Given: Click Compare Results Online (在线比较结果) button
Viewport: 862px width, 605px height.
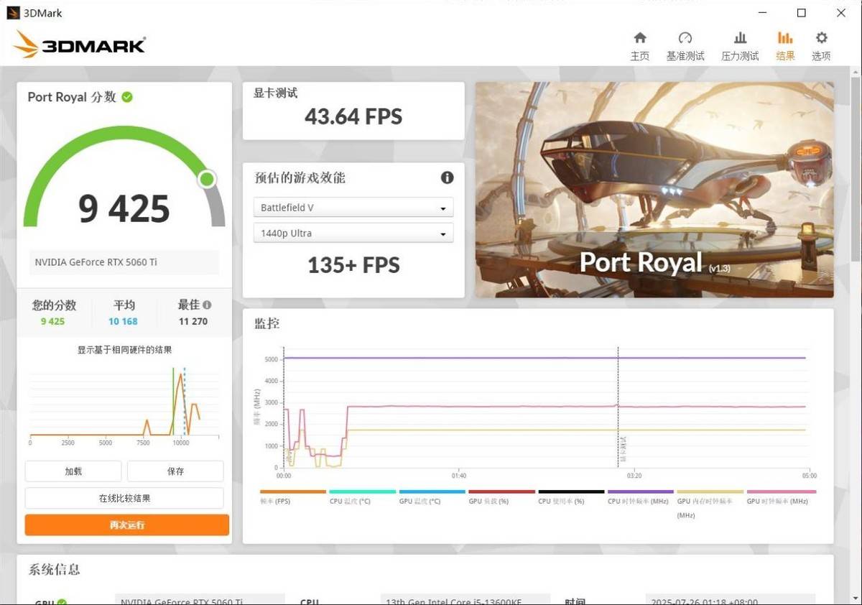Looking at the screenshot, I should coord(125,498).
